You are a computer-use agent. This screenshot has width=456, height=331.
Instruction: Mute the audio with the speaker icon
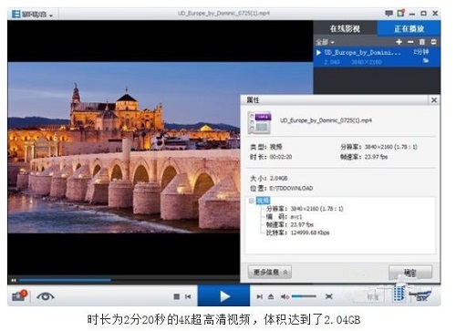[285, 296]
